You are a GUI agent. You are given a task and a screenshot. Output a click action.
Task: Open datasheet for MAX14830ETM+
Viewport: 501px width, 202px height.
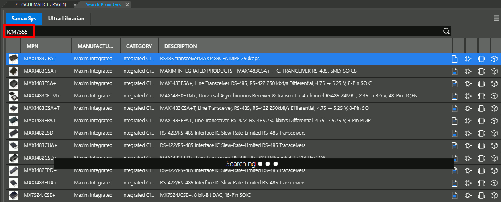455,96
